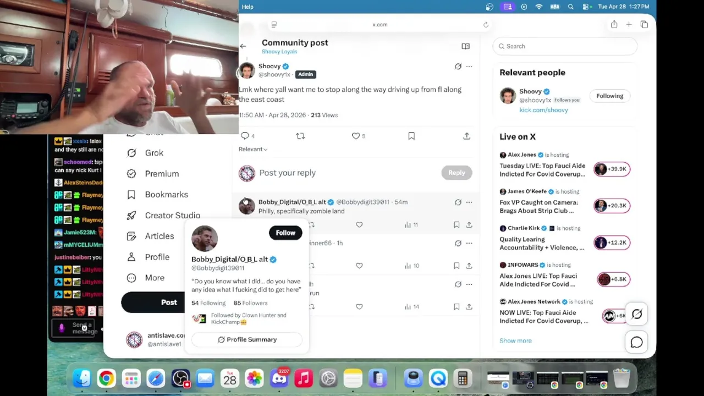
Task: Open Creator Studio in the sidebar
Action: click(x=163, y=216)
